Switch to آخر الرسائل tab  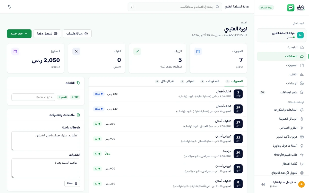pyautogui.click(x=165, y=82)
